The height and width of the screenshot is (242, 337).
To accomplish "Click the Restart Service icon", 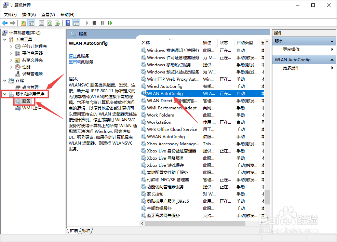I will [110, 23].
